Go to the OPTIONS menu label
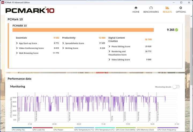This screenshot has width=193, height=132. coord(181,12)
